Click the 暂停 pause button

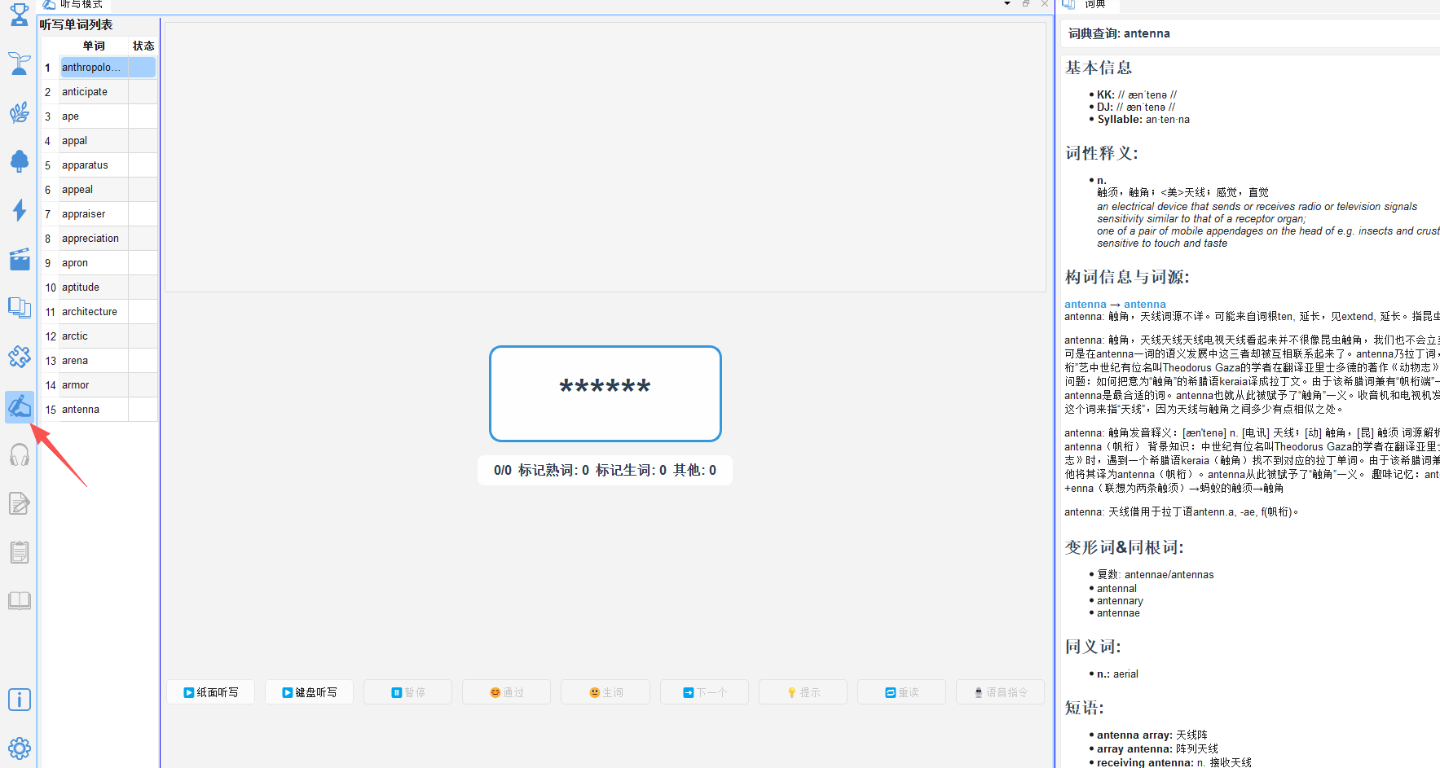click(x=408, y=692)
